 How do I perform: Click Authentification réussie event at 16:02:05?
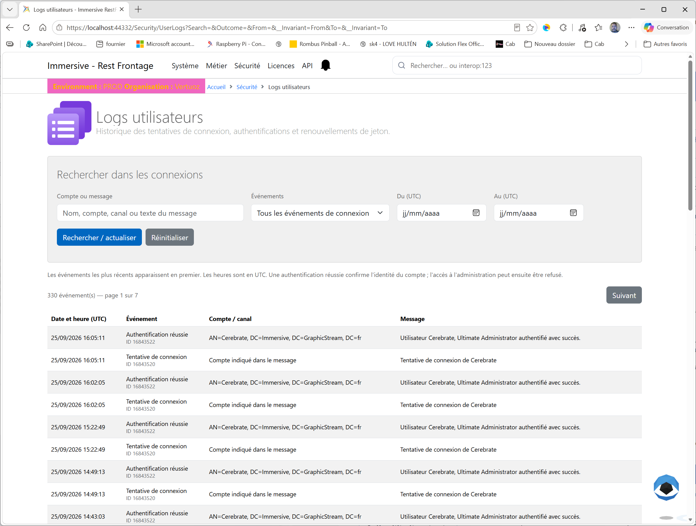coord(157,379)
